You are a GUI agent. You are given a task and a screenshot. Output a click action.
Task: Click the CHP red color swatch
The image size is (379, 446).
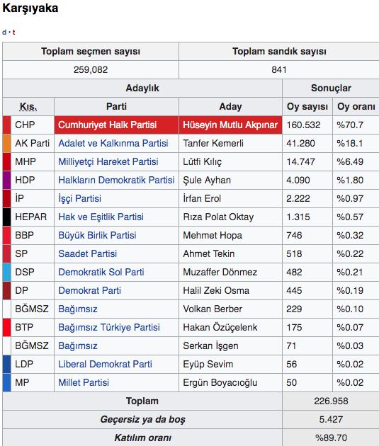coord(7,125)
